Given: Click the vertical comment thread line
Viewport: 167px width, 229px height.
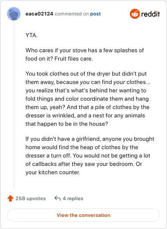Looking at the screenshot, I should click(x=14, y=104).
